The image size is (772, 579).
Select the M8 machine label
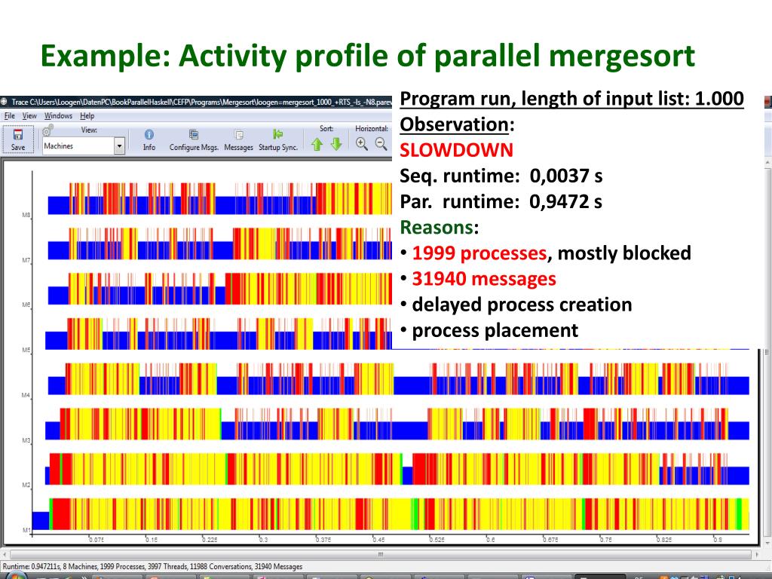26,215
